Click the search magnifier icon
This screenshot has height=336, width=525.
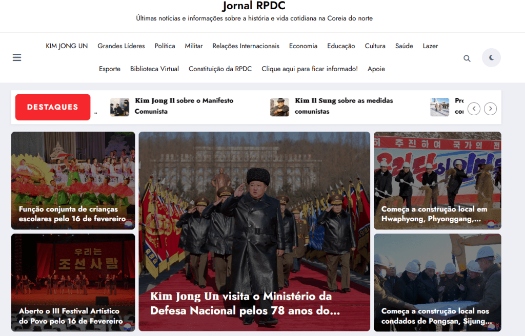pos(467,58)
